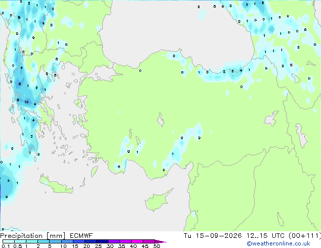The image size is (321, 248).
Task: Choose the dark blue swatch between 25 and 30
Action: [102, 241]
